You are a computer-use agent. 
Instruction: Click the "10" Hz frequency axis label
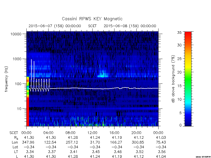tap(19, 109)
